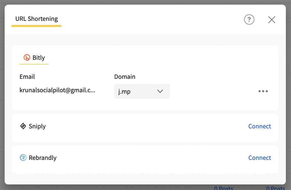Click the Domain label

[x=125, y=77]
